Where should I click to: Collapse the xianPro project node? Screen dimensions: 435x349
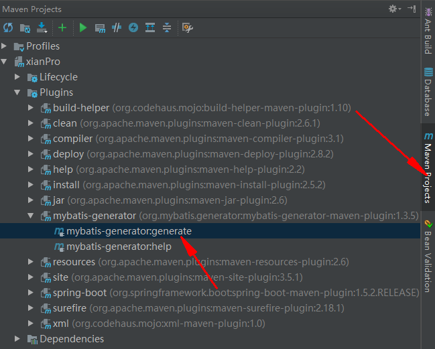[4, 62]
